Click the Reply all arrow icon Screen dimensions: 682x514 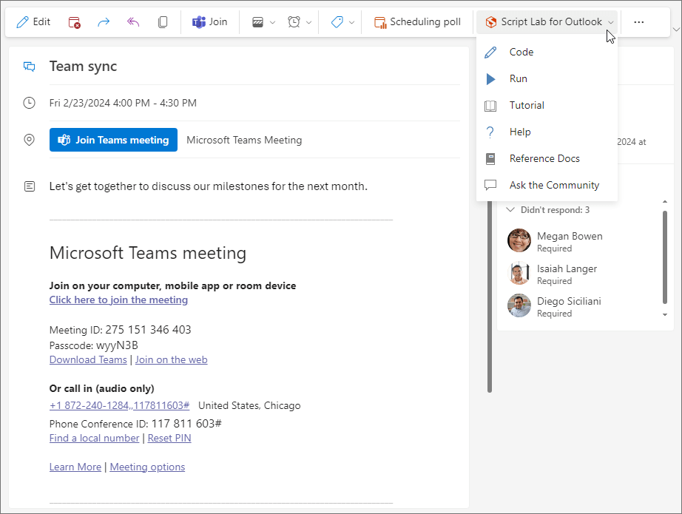coord(133,21)
